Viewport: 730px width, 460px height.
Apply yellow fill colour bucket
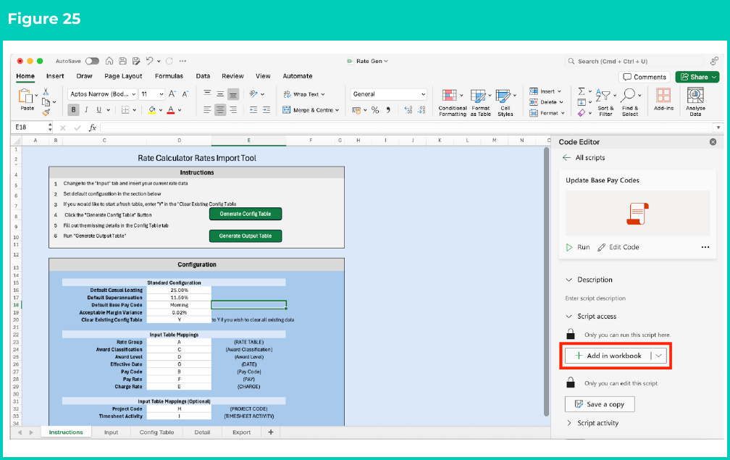coord(152,110)
